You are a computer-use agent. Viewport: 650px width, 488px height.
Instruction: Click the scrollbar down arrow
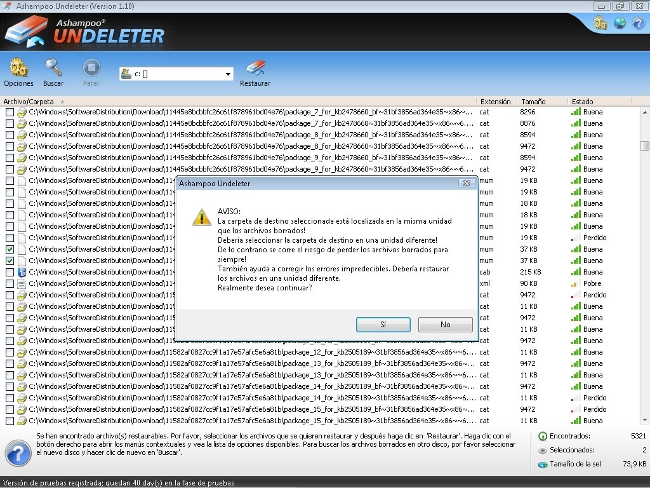[x=644, y=421]
